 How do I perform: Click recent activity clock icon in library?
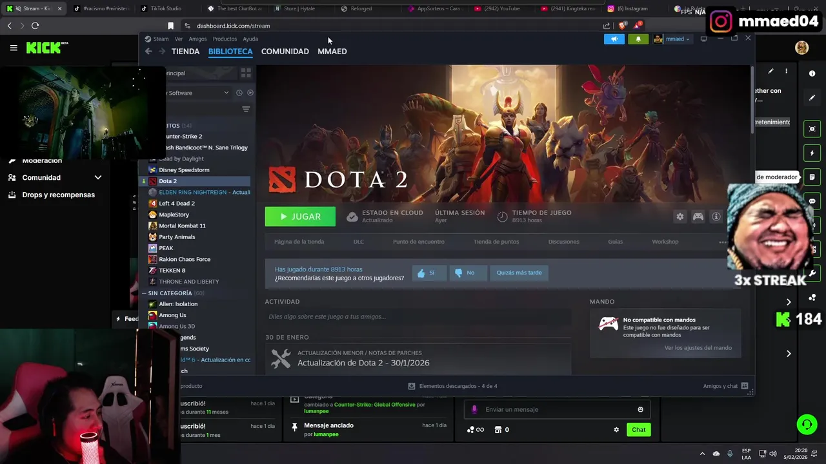(x=239, y=93)
